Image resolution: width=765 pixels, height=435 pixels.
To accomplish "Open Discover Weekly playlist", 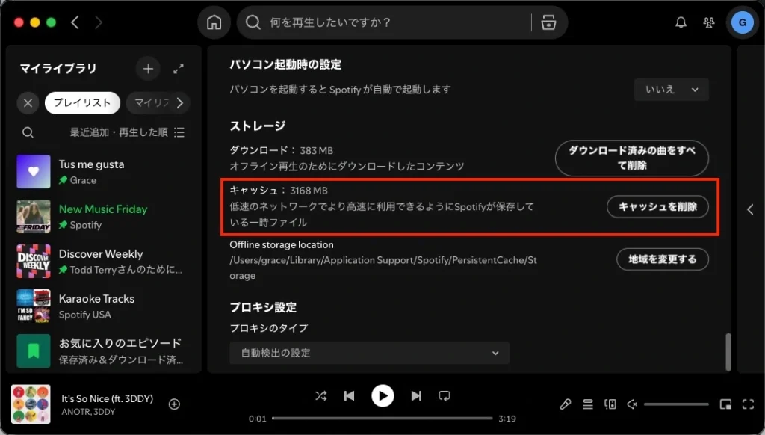I will [102, 262].
